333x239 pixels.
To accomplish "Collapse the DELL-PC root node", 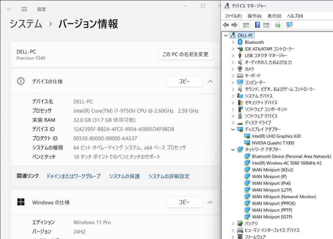I will click(x=226, y=35).
